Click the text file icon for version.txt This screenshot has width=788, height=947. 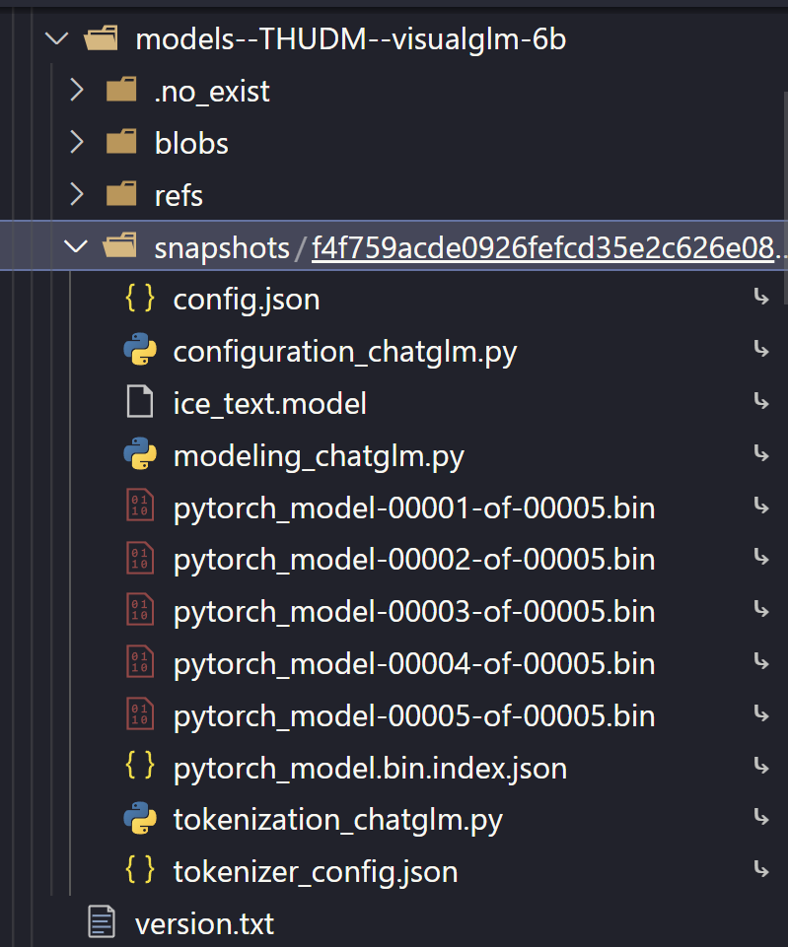coord(102,923)
